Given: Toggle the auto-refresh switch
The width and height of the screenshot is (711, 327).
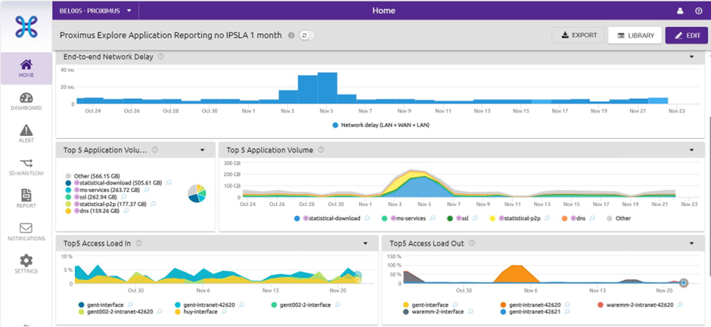Looking at the screenshot, I should tap(306, 35).
